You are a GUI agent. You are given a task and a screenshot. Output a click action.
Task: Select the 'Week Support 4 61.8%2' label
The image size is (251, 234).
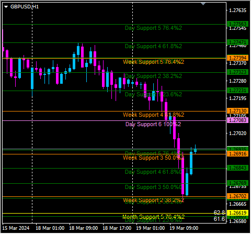coord(153,115)
